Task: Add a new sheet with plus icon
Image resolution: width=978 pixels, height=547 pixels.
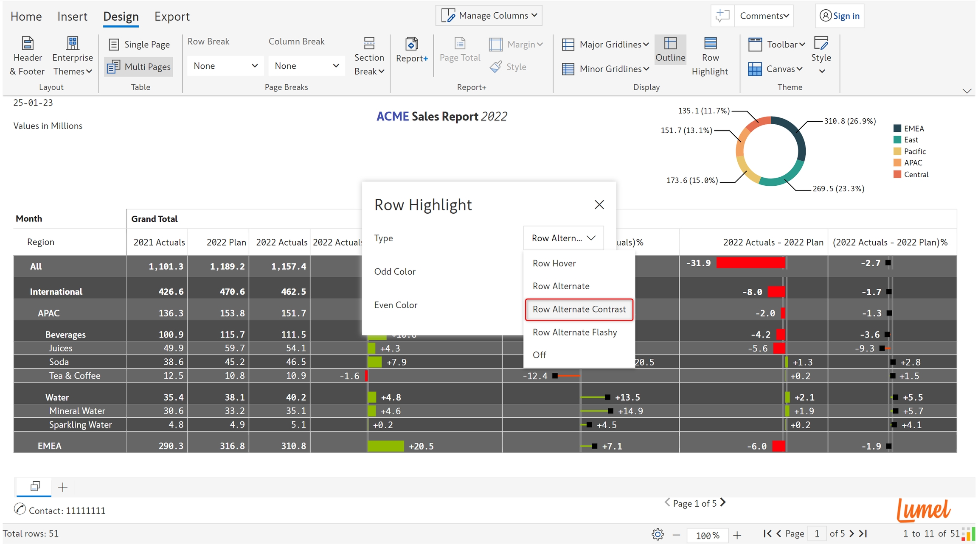Action: pos(63,487)
